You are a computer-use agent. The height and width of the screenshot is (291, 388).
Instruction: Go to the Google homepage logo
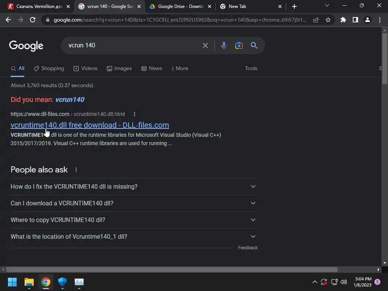pos(26,46)
